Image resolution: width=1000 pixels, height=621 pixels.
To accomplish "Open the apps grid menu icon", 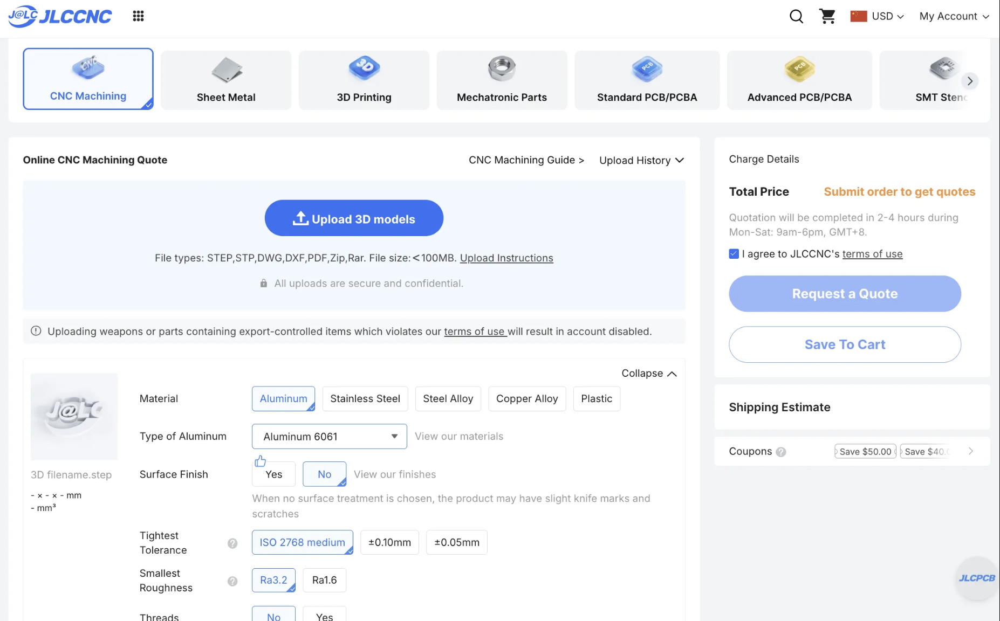I will coord(138,16).
